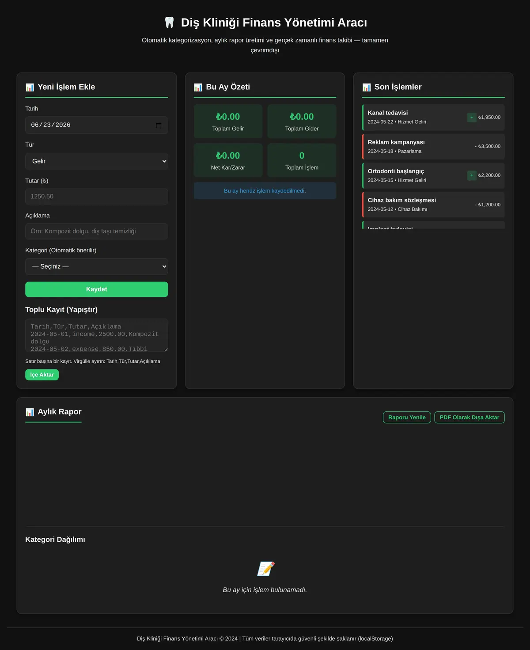Click Raporu Yenile button

pos(407,418)
